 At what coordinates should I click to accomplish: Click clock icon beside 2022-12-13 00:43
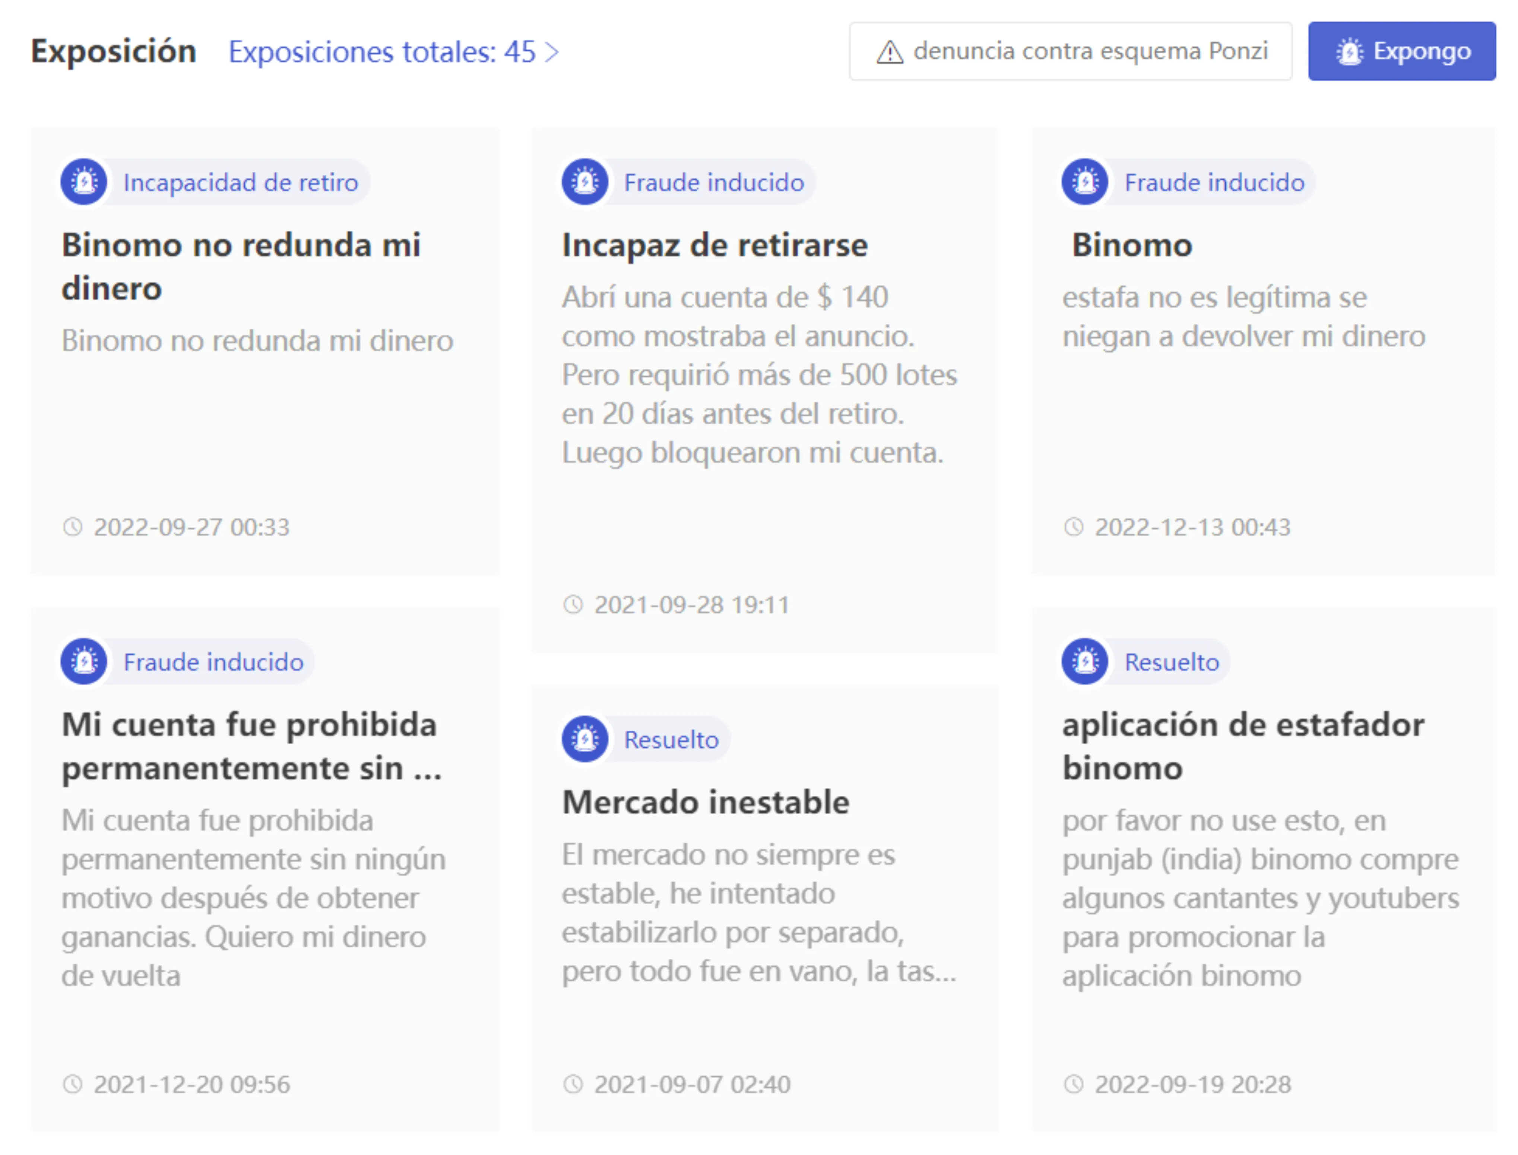pyautogui.click(x=1073, y=527)
